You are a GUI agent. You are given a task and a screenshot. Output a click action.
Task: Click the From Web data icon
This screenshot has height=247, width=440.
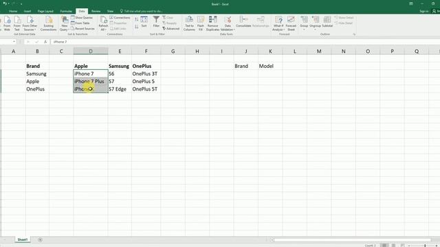pyautogui.click(x=7, y=23)
